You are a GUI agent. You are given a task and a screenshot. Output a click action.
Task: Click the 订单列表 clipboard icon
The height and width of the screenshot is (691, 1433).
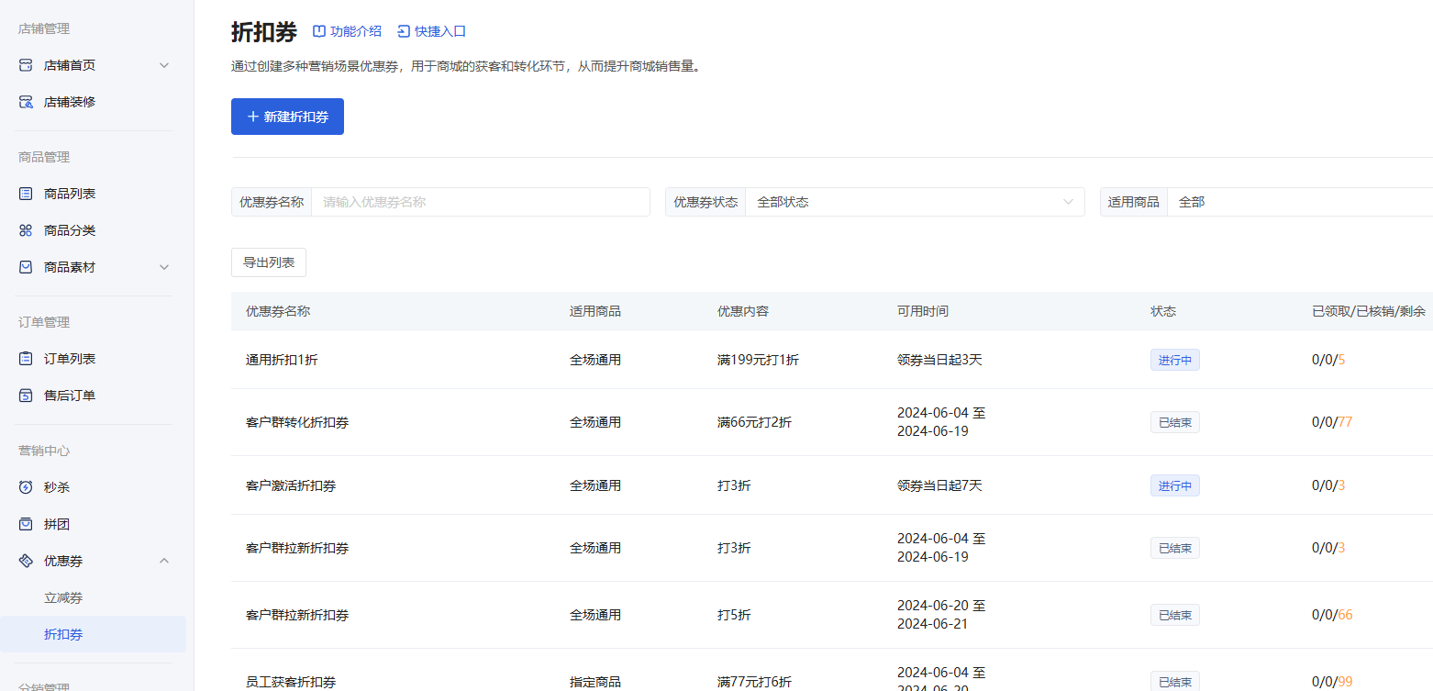tap(26, 359)
